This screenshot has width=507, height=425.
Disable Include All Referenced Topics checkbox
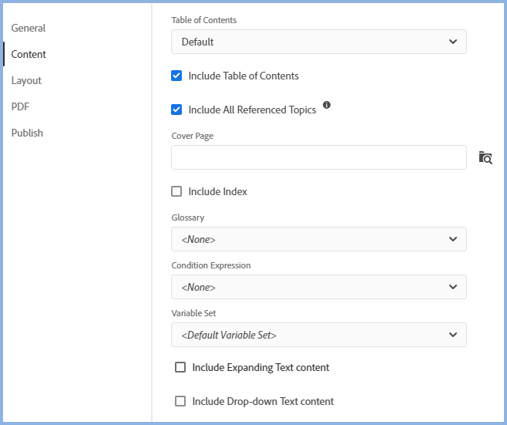[176, 110]
